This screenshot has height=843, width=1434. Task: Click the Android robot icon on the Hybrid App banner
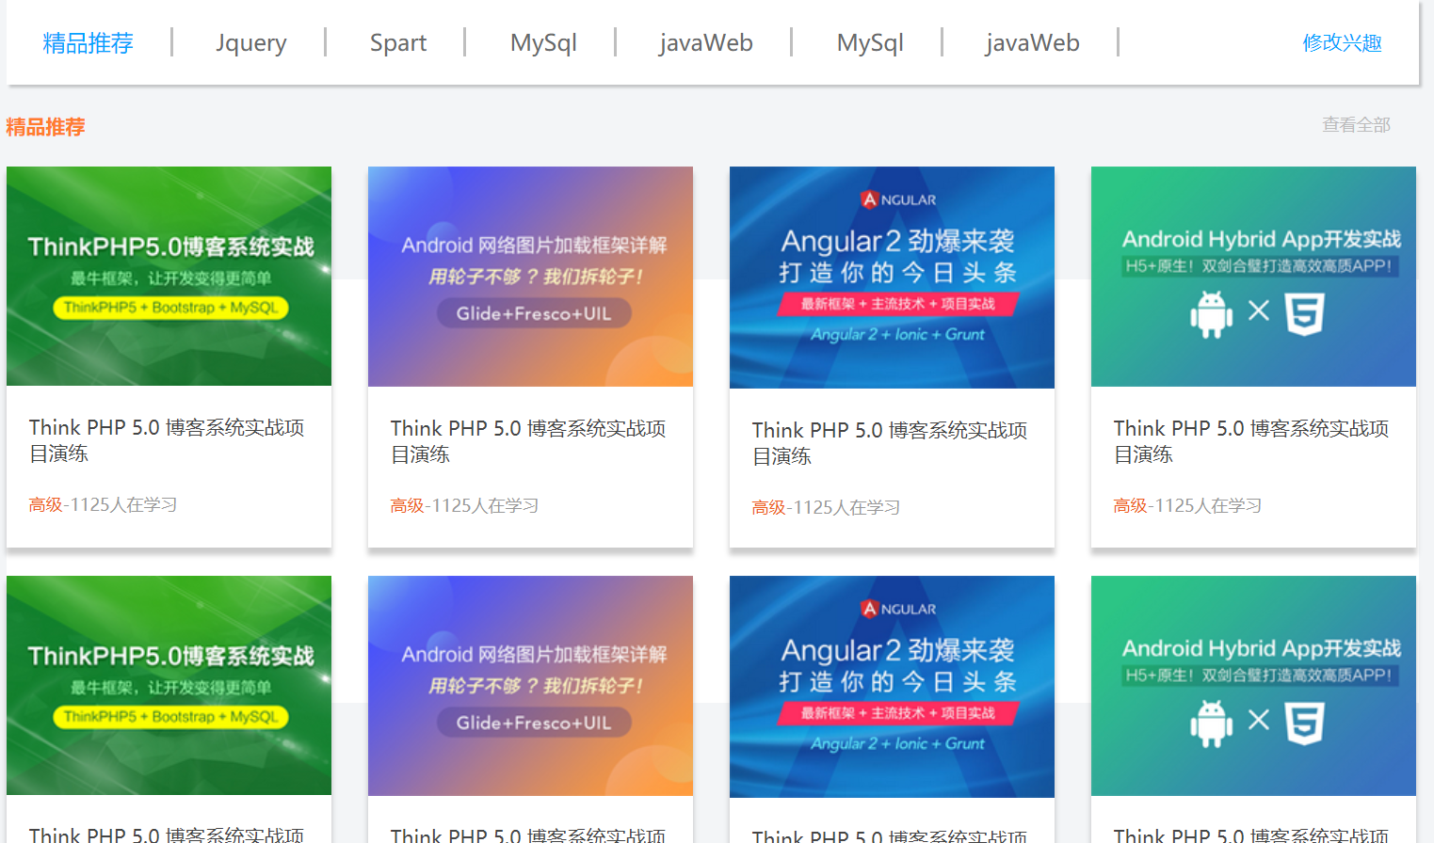[1211, 313]
